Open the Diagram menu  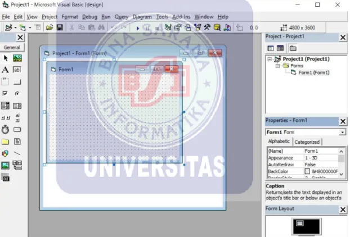[142, 17]
